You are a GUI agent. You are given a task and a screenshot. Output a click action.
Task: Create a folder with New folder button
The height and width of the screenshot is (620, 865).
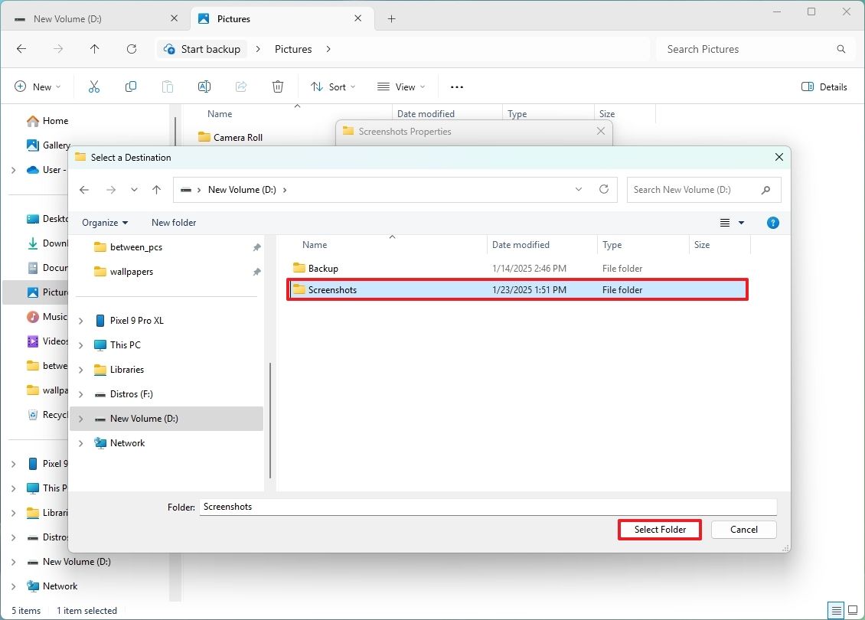coord(174,222)
